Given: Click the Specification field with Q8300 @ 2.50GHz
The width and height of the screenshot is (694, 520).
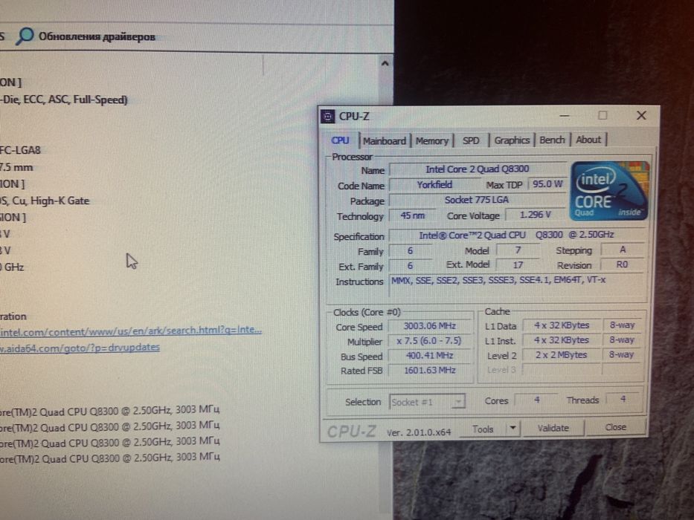Looking at the screenshot, I should coord(516,235).
